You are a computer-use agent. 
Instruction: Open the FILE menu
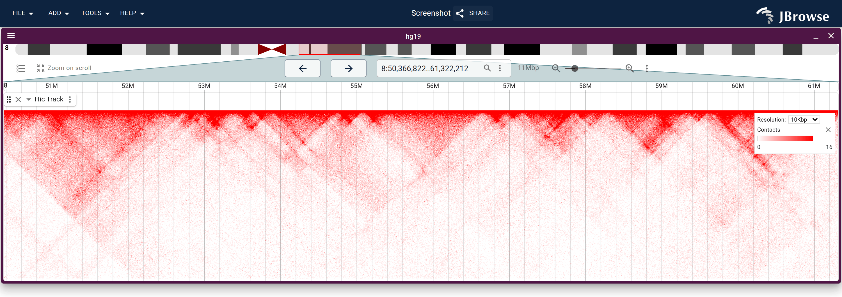[22, 13]
